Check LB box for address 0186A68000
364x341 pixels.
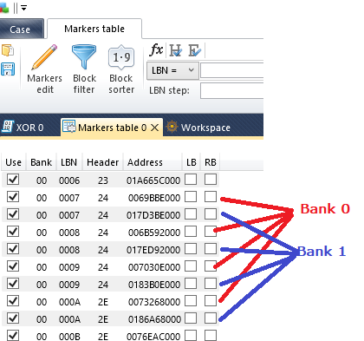191,318
